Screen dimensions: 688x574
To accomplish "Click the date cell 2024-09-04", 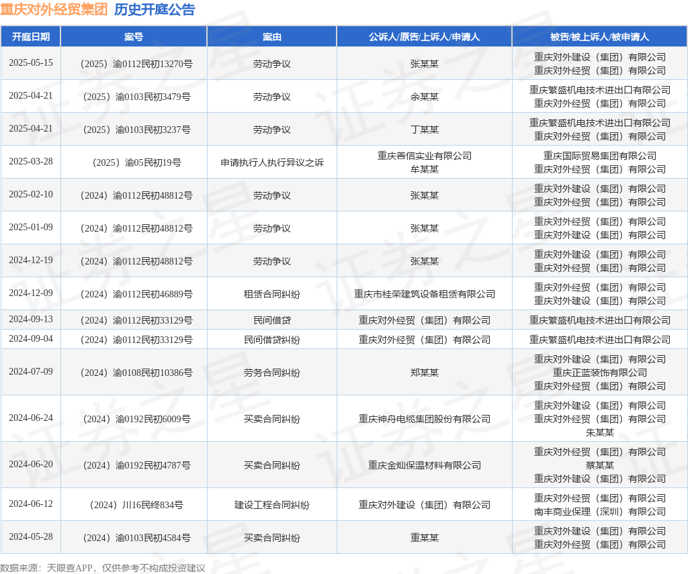I will click(x=31, y=338).
